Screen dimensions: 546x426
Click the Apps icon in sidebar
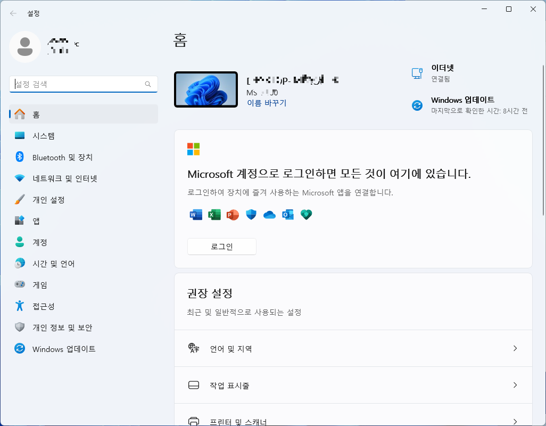coord(20,220)
